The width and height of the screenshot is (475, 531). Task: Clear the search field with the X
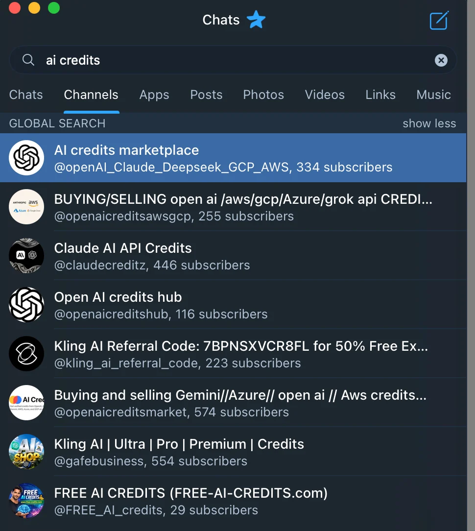tap(441, 60)
